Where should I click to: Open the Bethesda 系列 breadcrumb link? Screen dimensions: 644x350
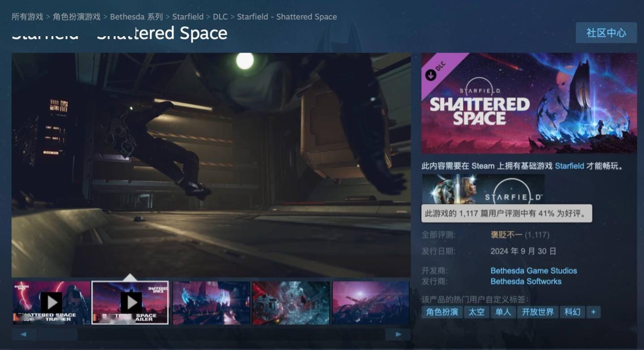(136, 17)
